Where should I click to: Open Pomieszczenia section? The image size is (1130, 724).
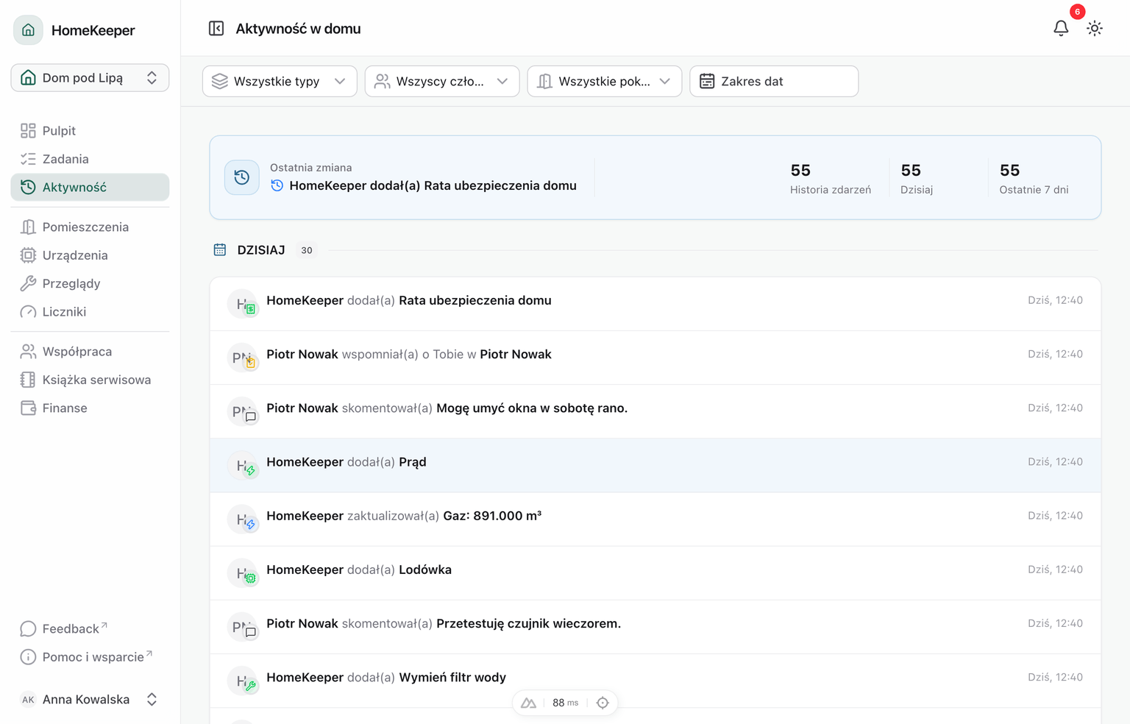(90, 227)
